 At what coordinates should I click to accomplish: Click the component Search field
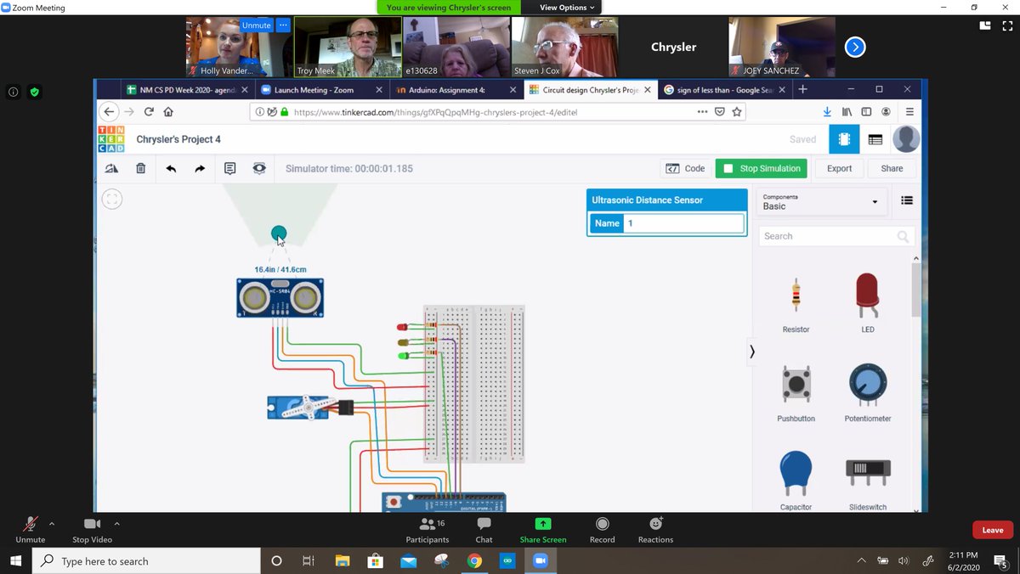(x=836, y=236)
